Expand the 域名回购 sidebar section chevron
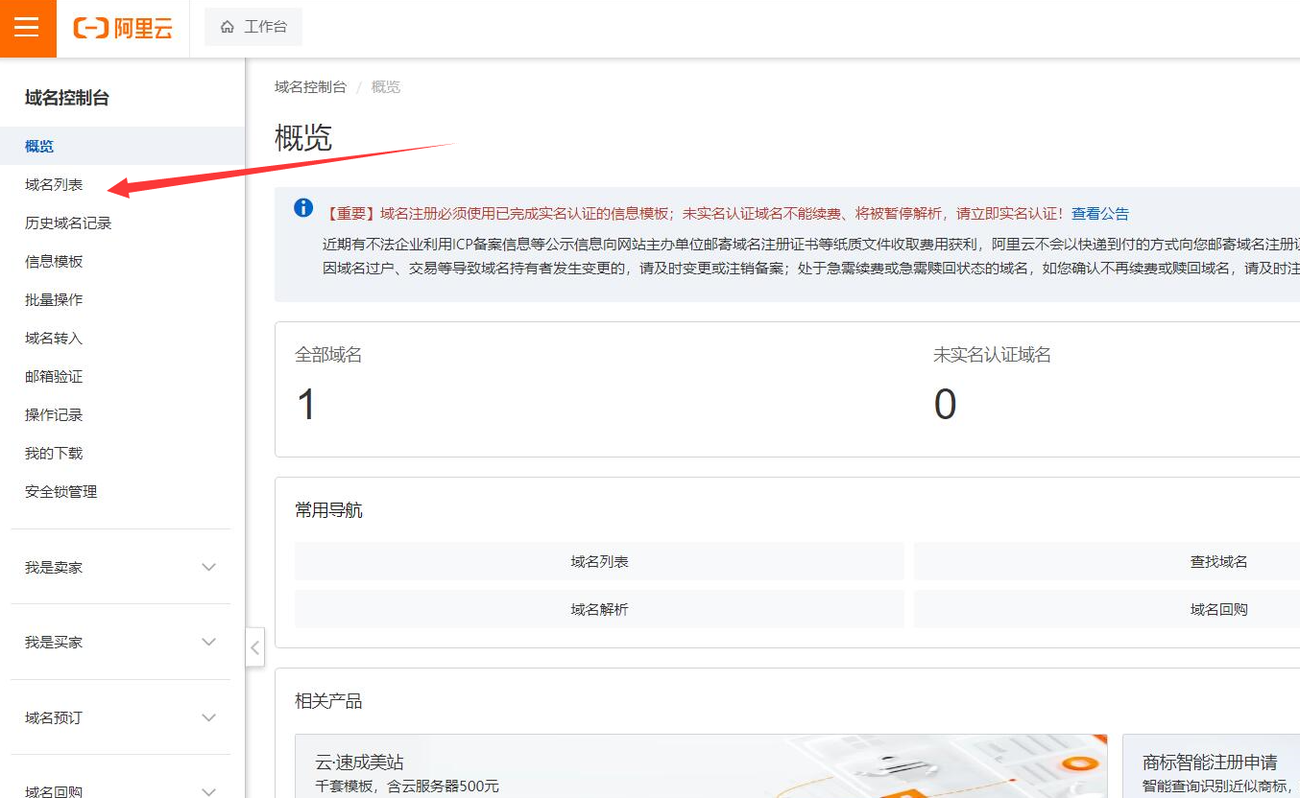 [209, 791]
